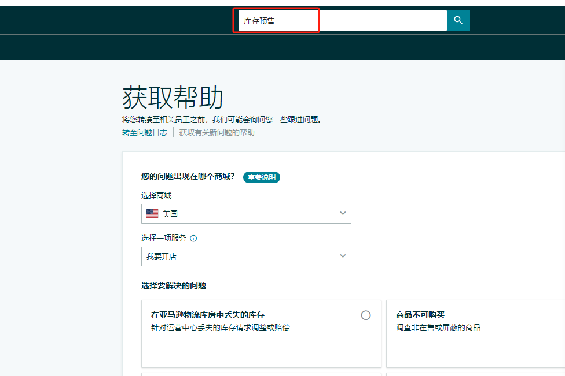Open the 选择商城 dropdown showing 美国
The image size is (565, 376).
pos(246,214)
